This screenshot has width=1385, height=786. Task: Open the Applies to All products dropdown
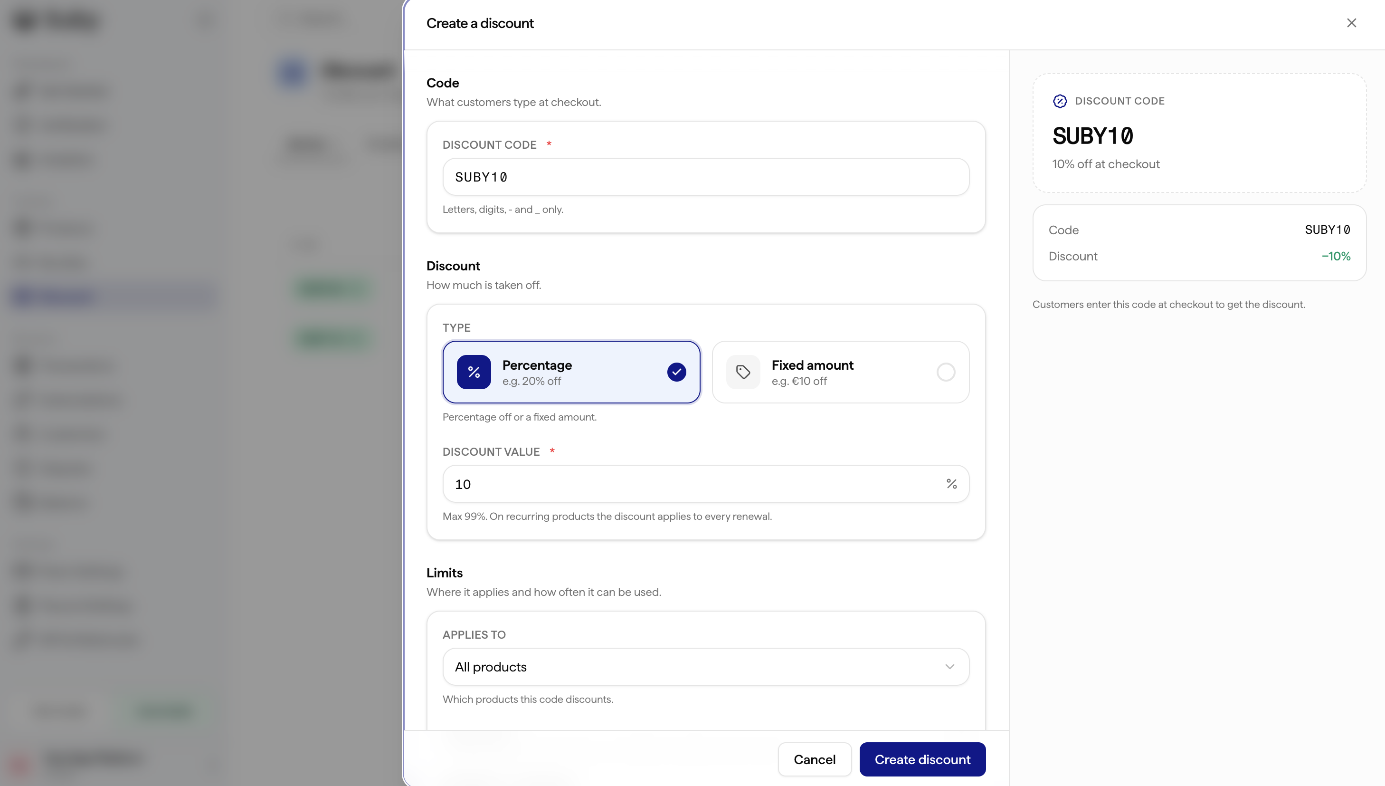[x=706, y=667]
